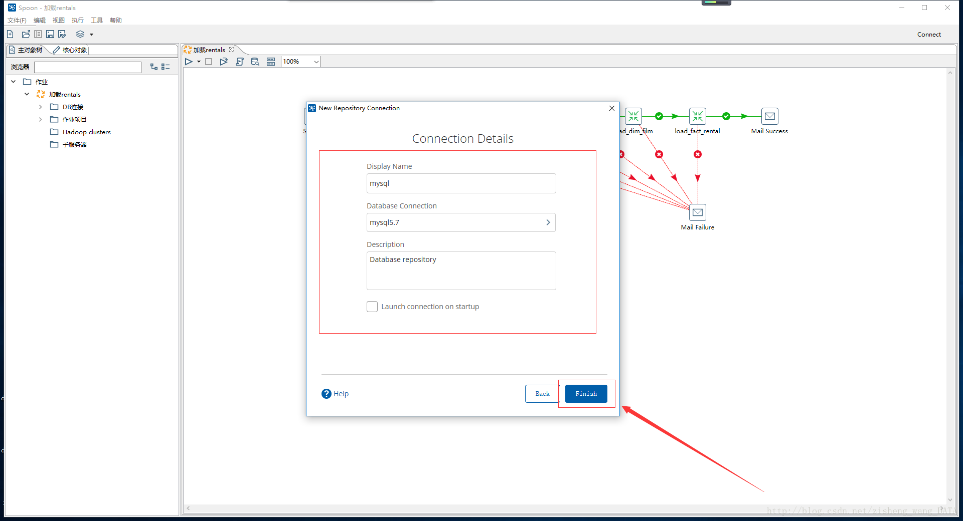The height and width of the screenshot is (521, 963).
Task: Open the 执行 menu
Action: 78,21
